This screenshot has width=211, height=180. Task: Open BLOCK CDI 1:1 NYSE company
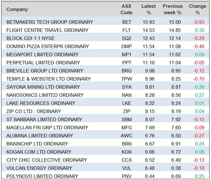[31, 38]
